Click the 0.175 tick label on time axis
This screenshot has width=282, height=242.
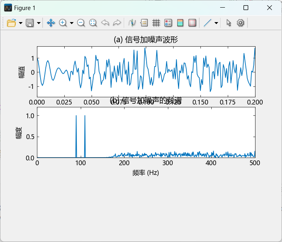(x=227, y=103)
